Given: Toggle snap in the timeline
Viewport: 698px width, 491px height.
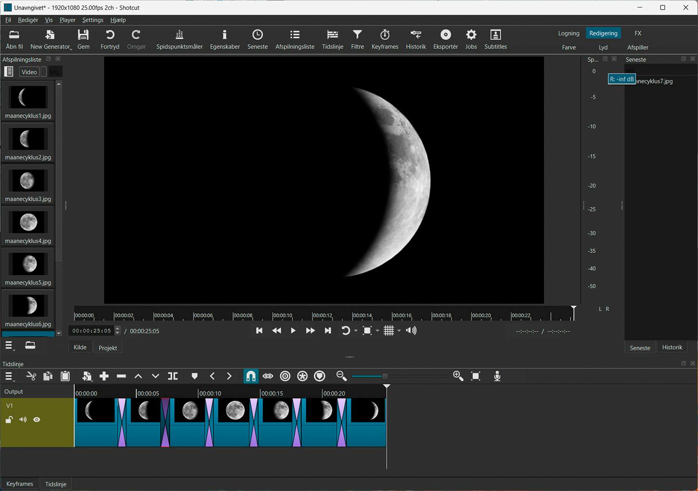Looking at the screenshot, I should click(251, 376).
